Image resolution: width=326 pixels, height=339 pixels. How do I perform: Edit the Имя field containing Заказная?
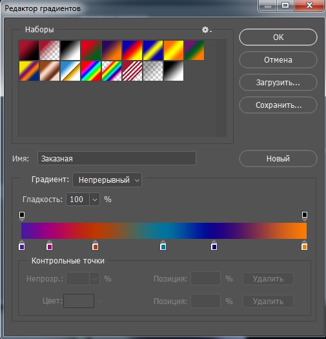coord(117,158)
